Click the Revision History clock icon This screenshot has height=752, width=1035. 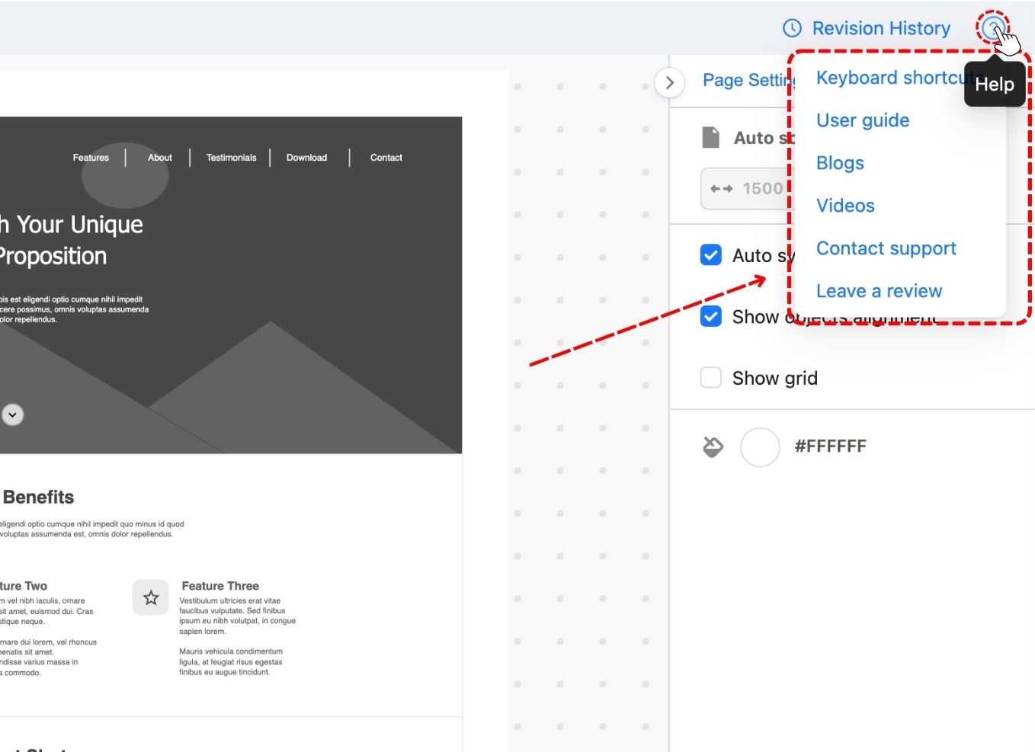(792, 28)
